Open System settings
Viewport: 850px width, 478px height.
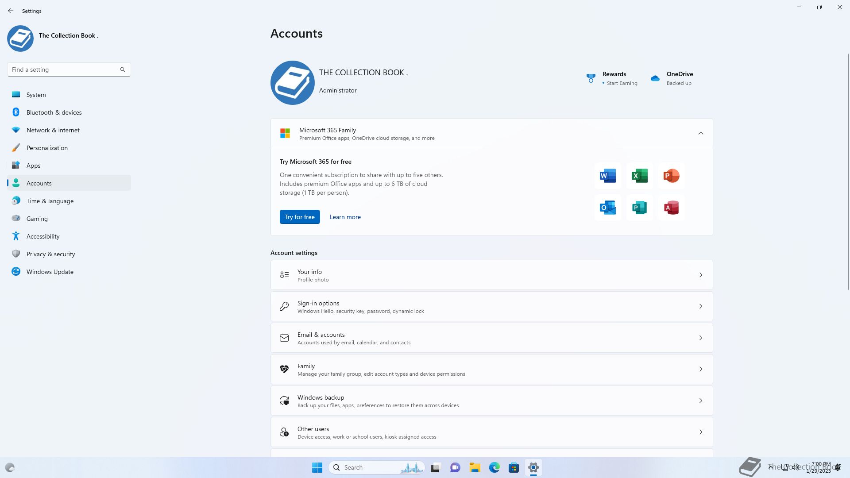pyautogui.click(x=69, y=95)
